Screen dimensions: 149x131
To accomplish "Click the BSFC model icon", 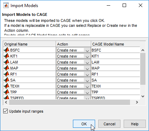I will pyautogui.click(x=6, y=50).
